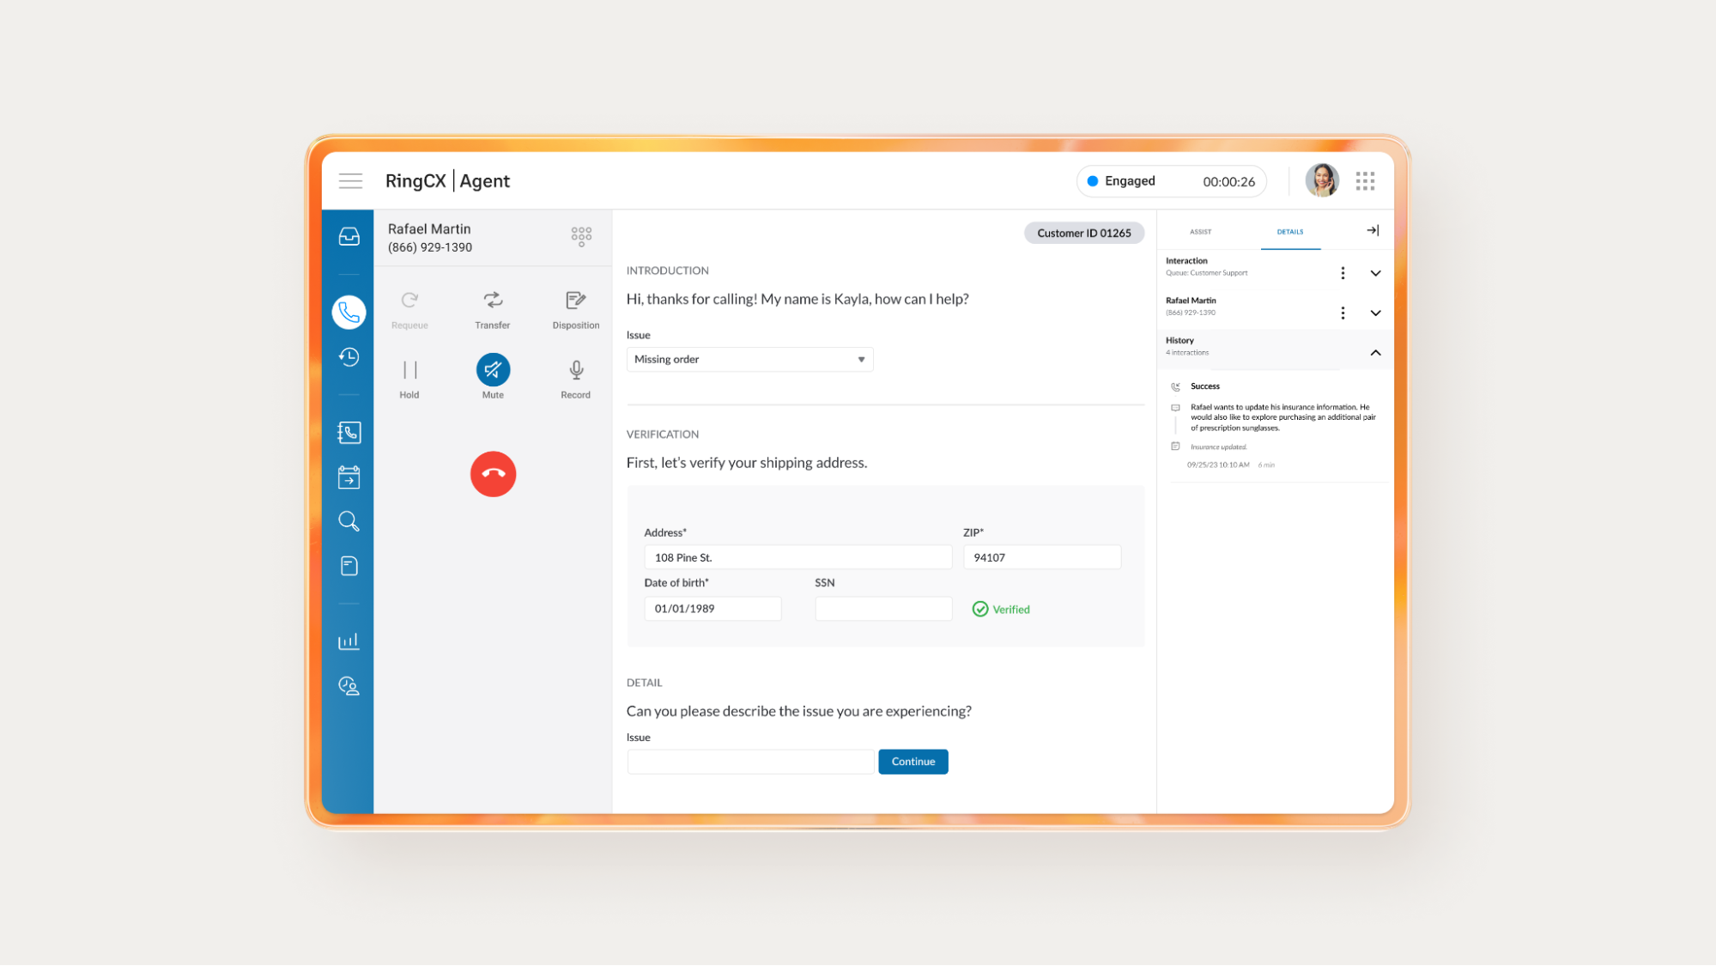Select the Details tab
Image resolution: width=1716 pixels, height=966 pixels.
1289,232
